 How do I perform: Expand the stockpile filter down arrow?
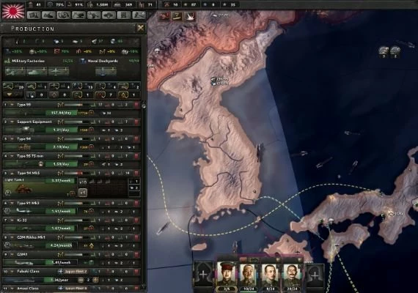[10, 94]
